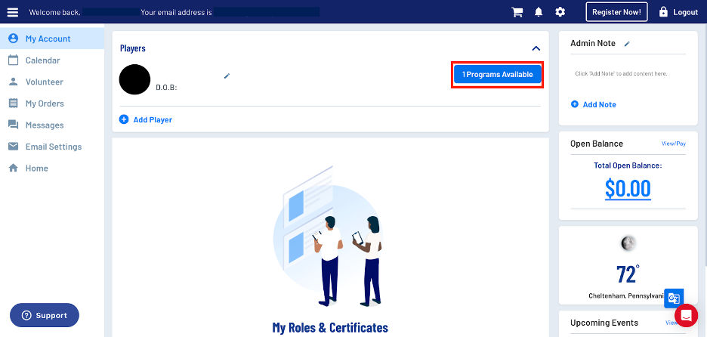Image resolution: width=707 pixels, height=337 pixels.
Task: Open Calendar from the sidebar
Action: [42, 60]
